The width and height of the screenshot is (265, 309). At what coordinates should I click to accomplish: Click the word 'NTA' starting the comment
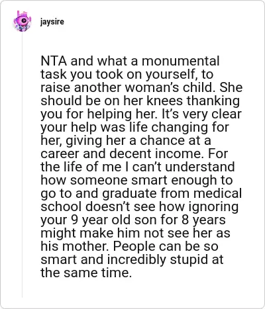(x=54, y=61)
